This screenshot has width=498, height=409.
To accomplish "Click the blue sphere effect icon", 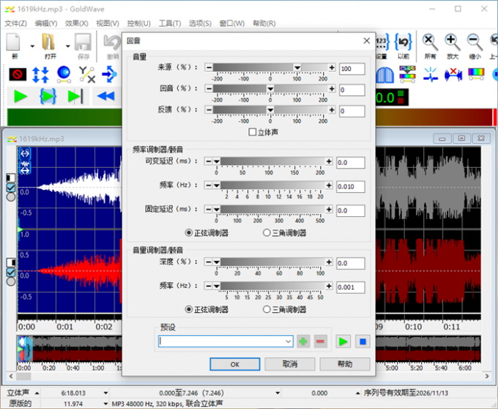I will coord(64,74).
